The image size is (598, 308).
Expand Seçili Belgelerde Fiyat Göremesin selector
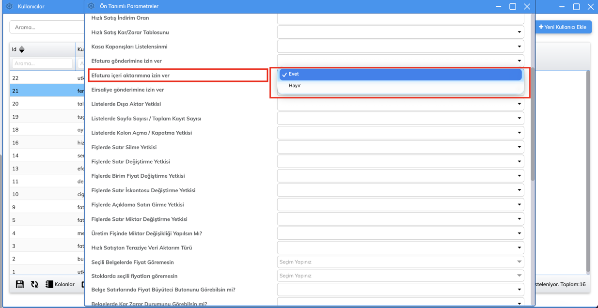pyautogui.click(x=400, y=262)
